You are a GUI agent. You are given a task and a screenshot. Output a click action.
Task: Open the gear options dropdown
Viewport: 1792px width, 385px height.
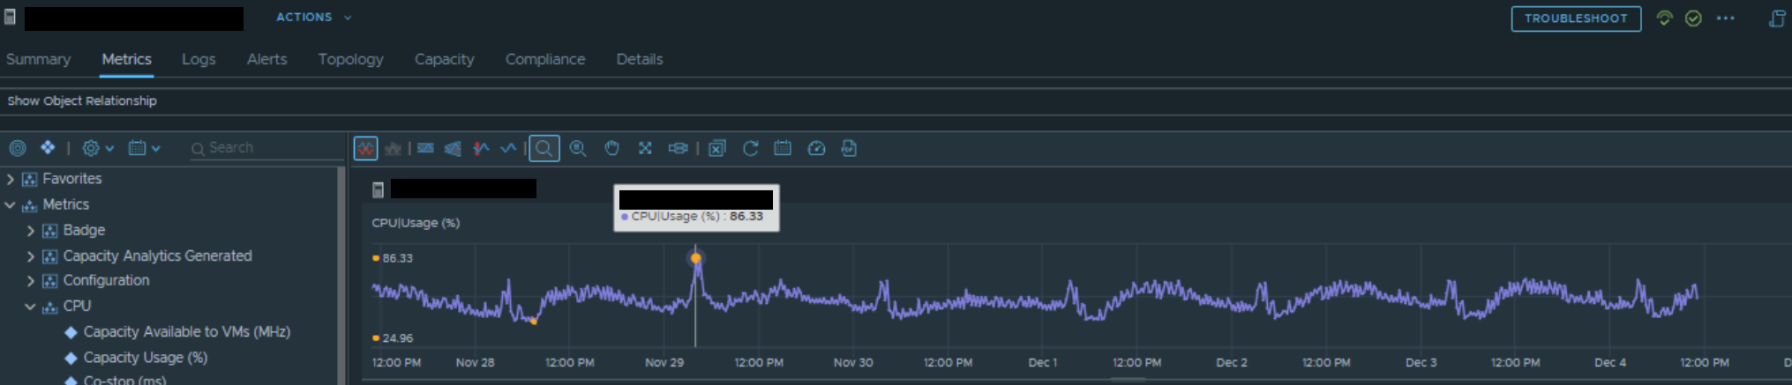(x=97, y=148)
